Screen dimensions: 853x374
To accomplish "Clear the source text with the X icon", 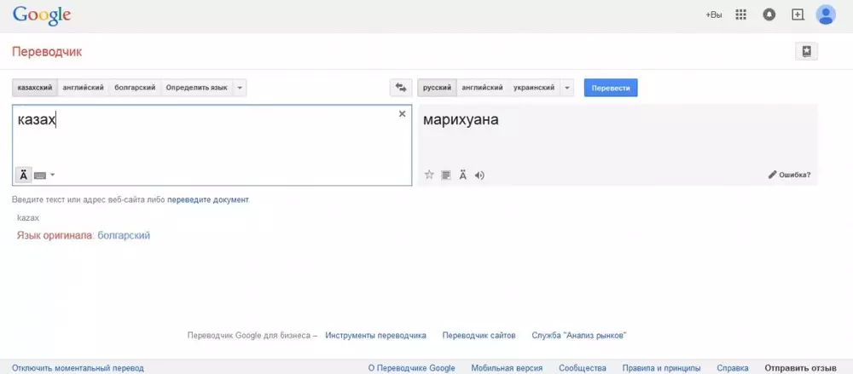I will tap(403, 114).
